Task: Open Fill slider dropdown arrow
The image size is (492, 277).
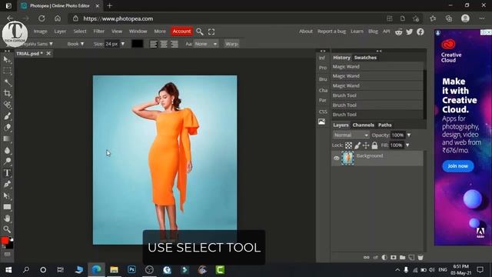Action: click(x=407, y=145)
